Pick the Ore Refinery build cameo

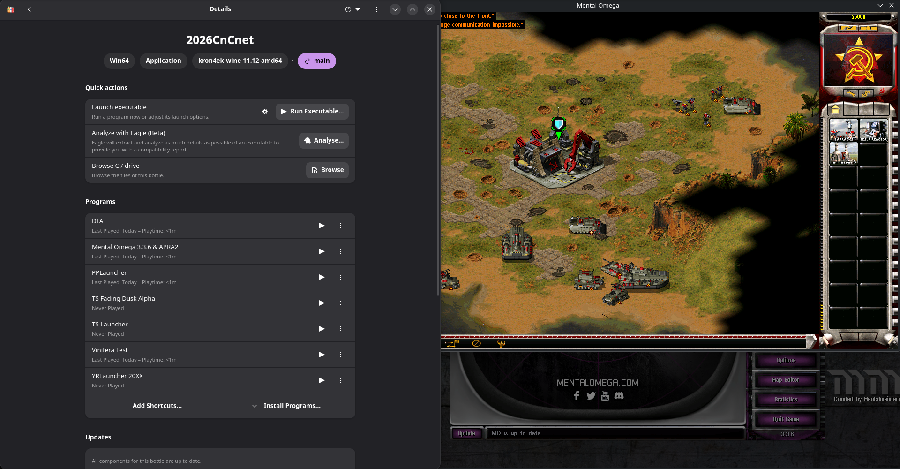(843, 153)
